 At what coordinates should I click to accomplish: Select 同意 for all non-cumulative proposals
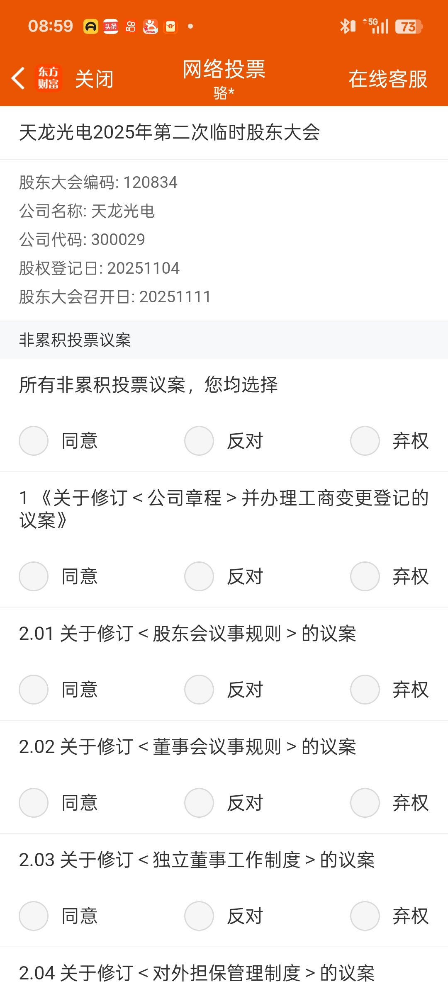point(34,441)
